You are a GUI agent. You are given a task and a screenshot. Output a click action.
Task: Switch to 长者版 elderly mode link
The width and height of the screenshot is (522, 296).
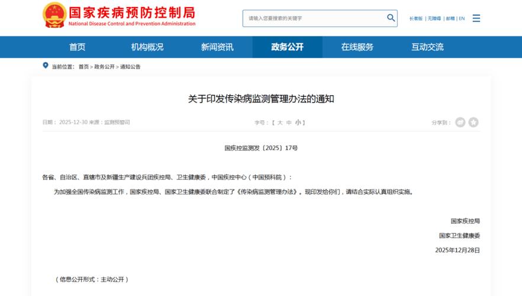point(416,18)
